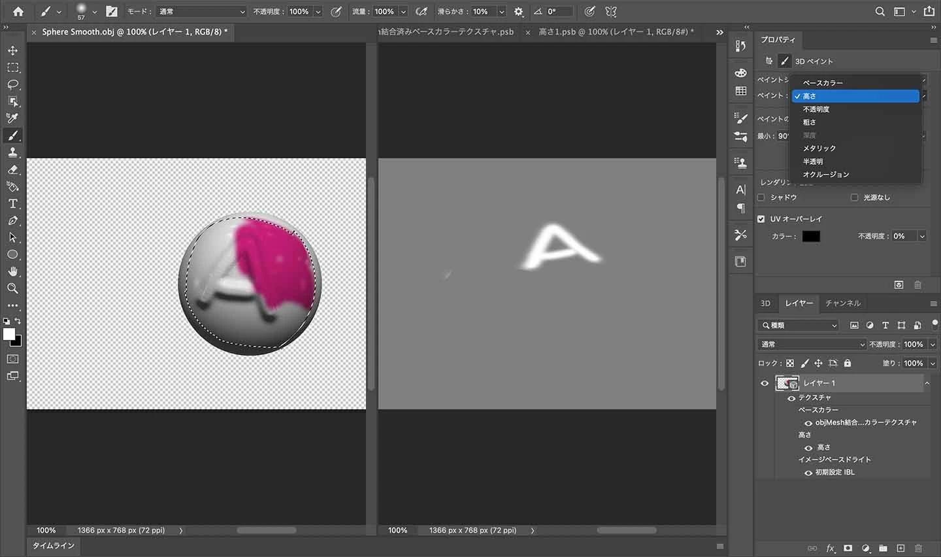Click the UV overlay black color swatch
941x557 pixels.
pos(811,236)
